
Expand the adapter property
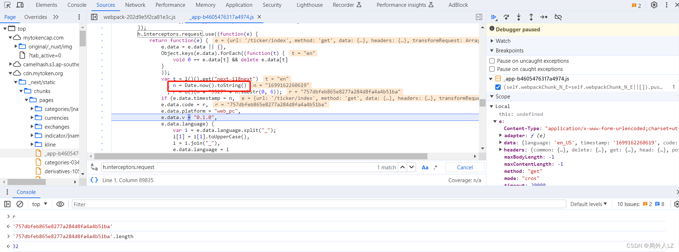tap(500, 135)
